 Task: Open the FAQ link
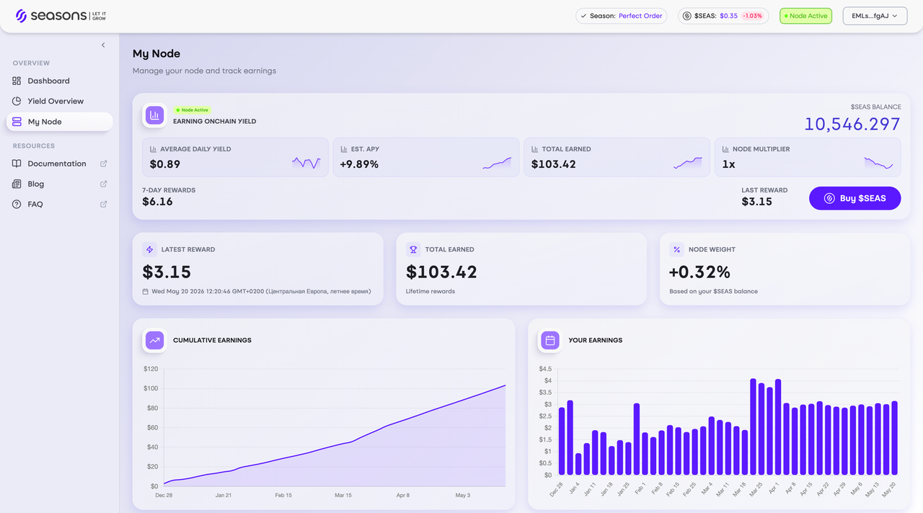click(59, 204)
